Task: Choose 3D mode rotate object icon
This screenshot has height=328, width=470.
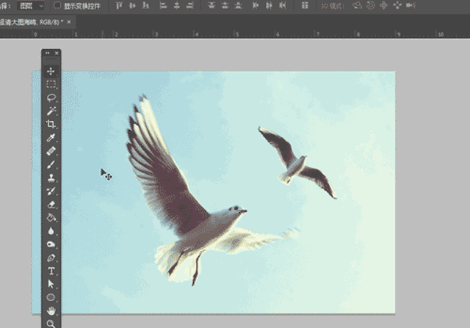Action: 358,5
